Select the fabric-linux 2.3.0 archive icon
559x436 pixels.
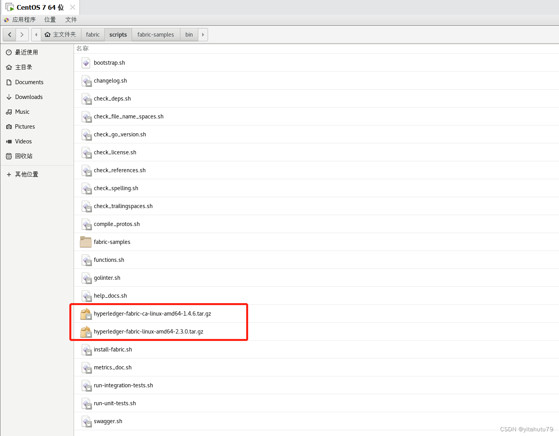[x=86, y=332]
